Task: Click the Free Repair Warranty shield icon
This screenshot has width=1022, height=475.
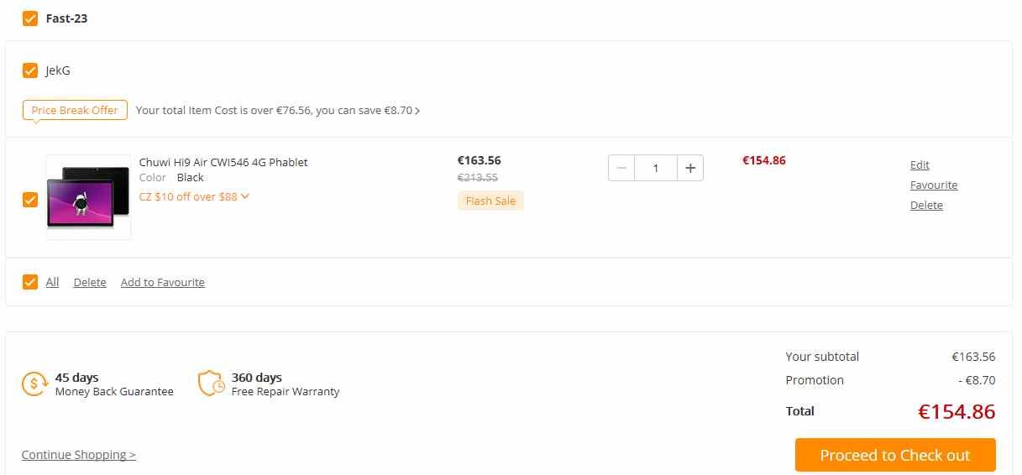Action: click(x=211, y=384)
